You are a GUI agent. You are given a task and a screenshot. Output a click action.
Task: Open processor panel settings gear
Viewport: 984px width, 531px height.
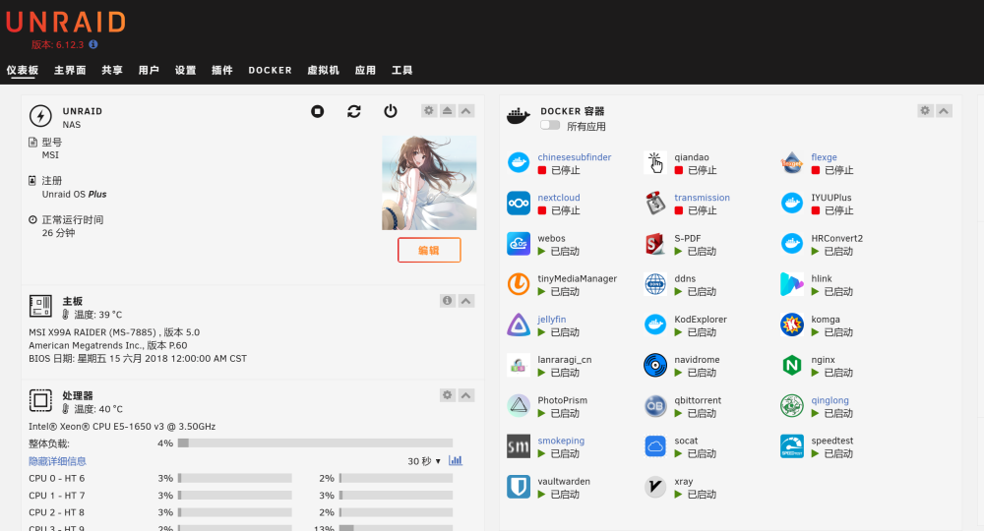447,395
